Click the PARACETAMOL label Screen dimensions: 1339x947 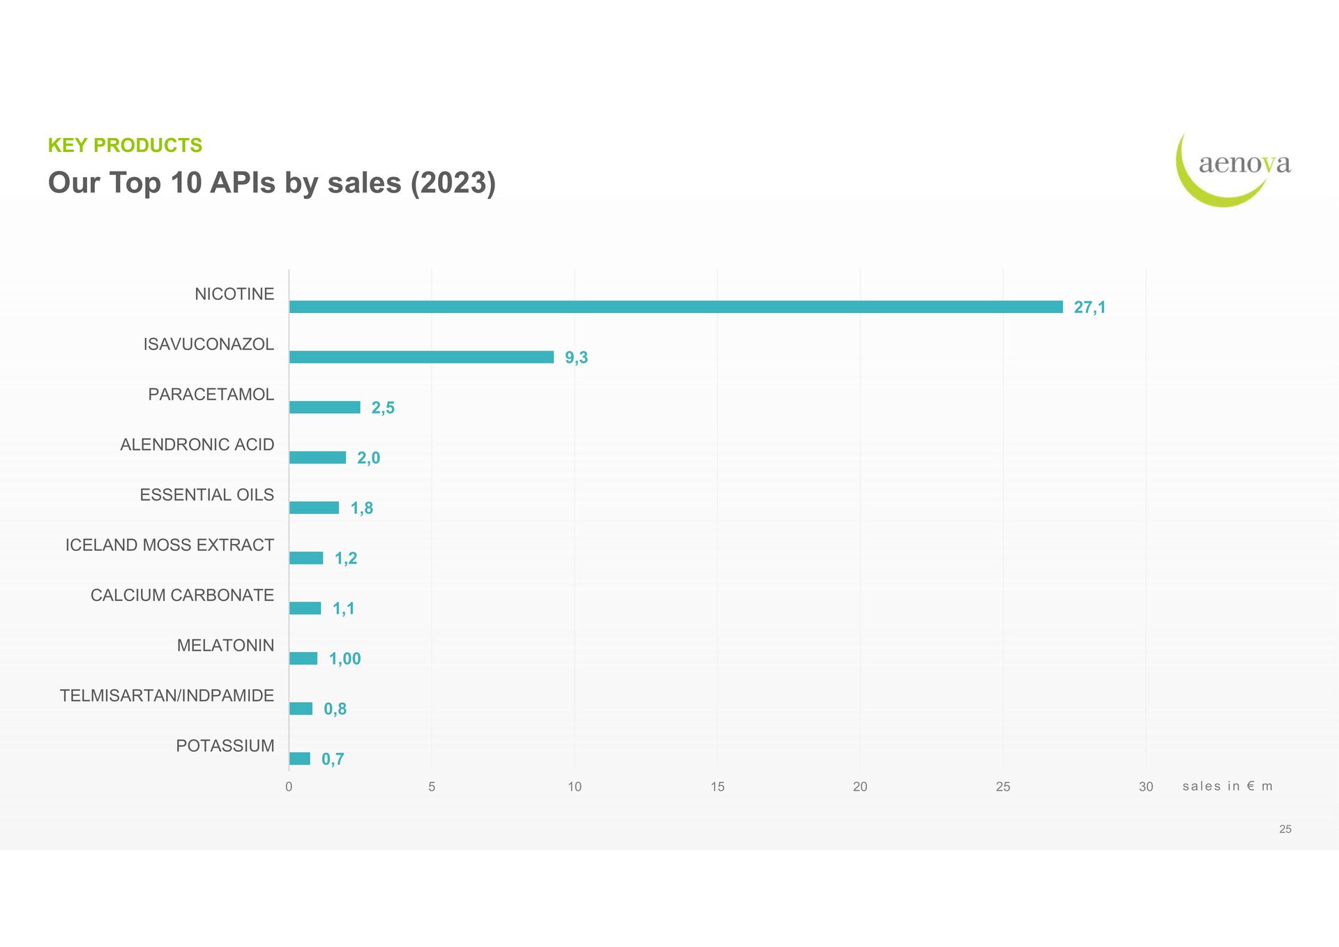[x=211, y=395]
